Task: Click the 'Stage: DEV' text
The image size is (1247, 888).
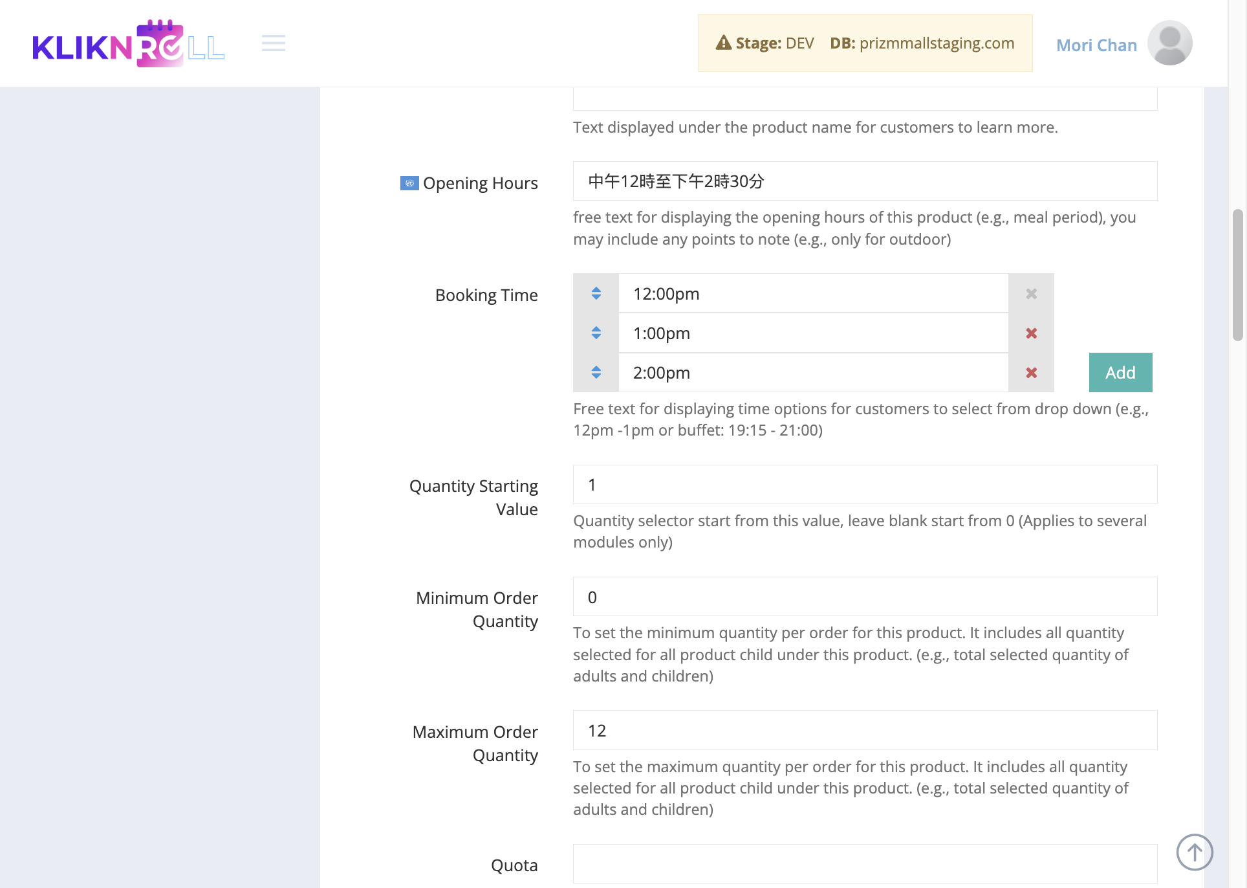Action: [x=775, y=43]
